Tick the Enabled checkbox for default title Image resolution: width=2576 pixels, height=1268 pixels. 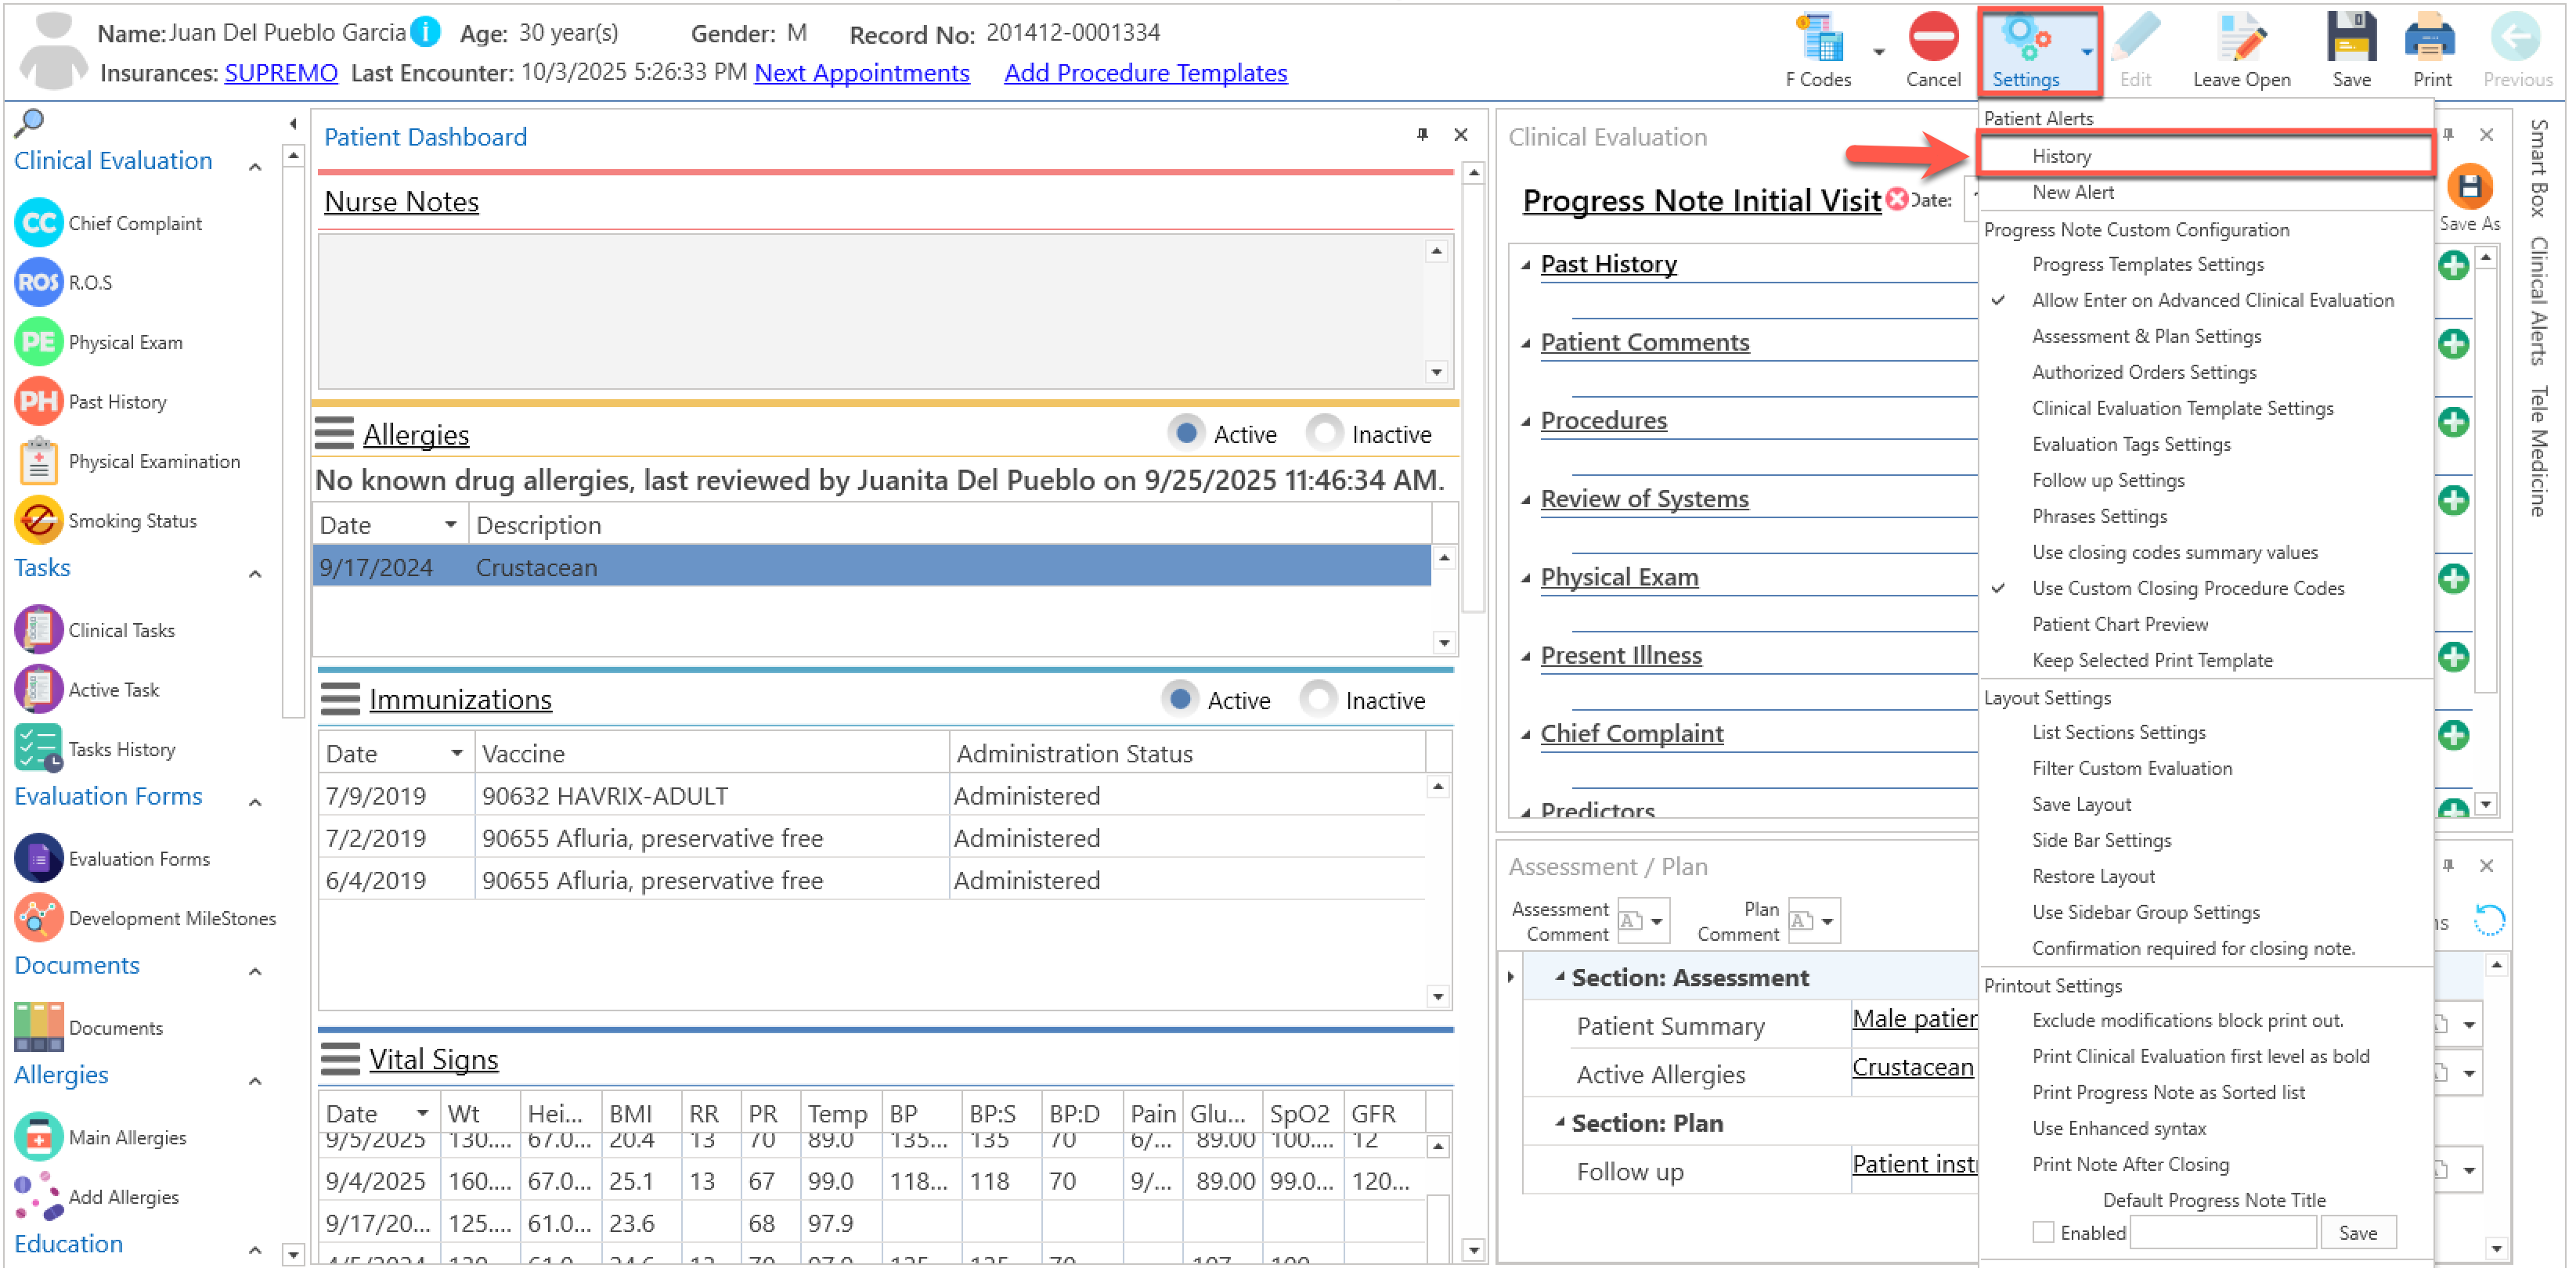[x=2043, y=1232]
